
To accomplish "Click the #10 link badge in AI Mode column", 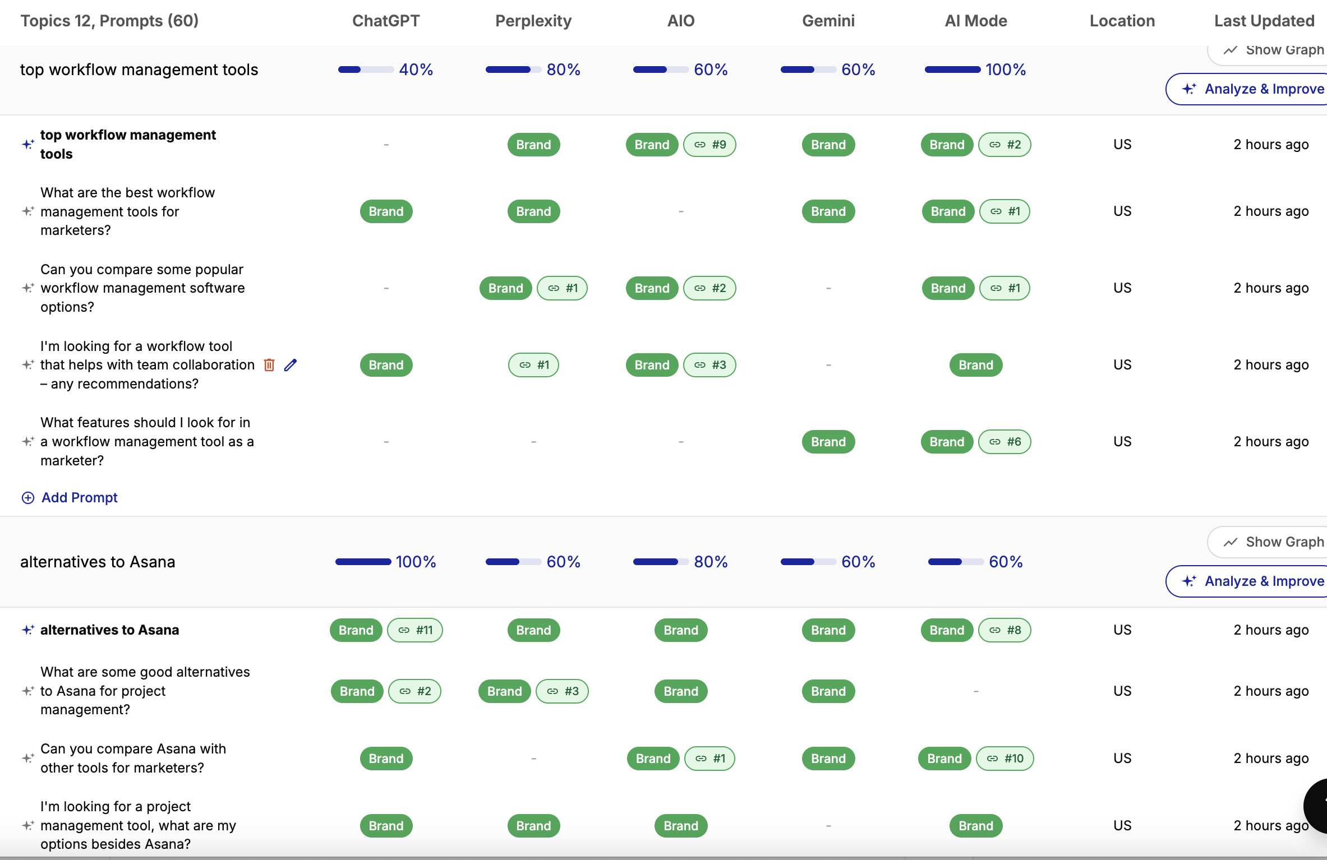I will pos(1005,759).
